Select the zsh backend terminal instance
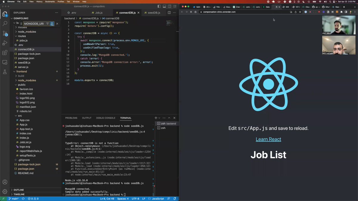358x201 pixels. pyautogui.click(x=167, y=123)
